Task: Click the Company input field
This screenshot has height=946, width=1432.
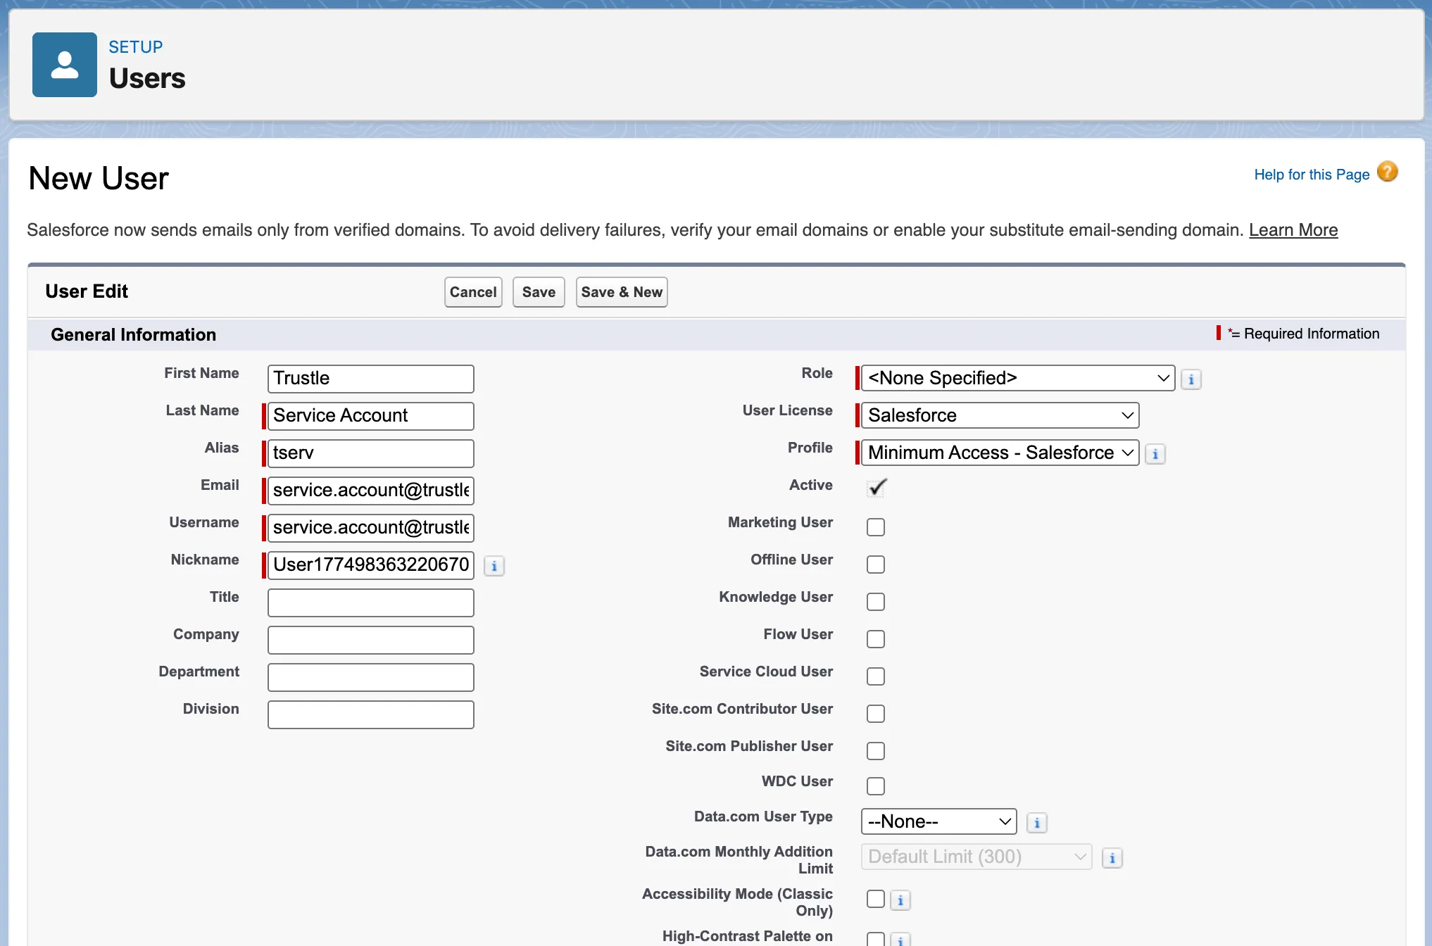Action: (x=371, y=640)
